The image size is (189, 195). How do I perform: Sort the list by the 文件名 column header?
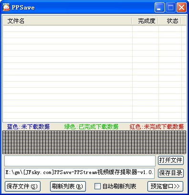pyautogui.click(x=67, y=21)
